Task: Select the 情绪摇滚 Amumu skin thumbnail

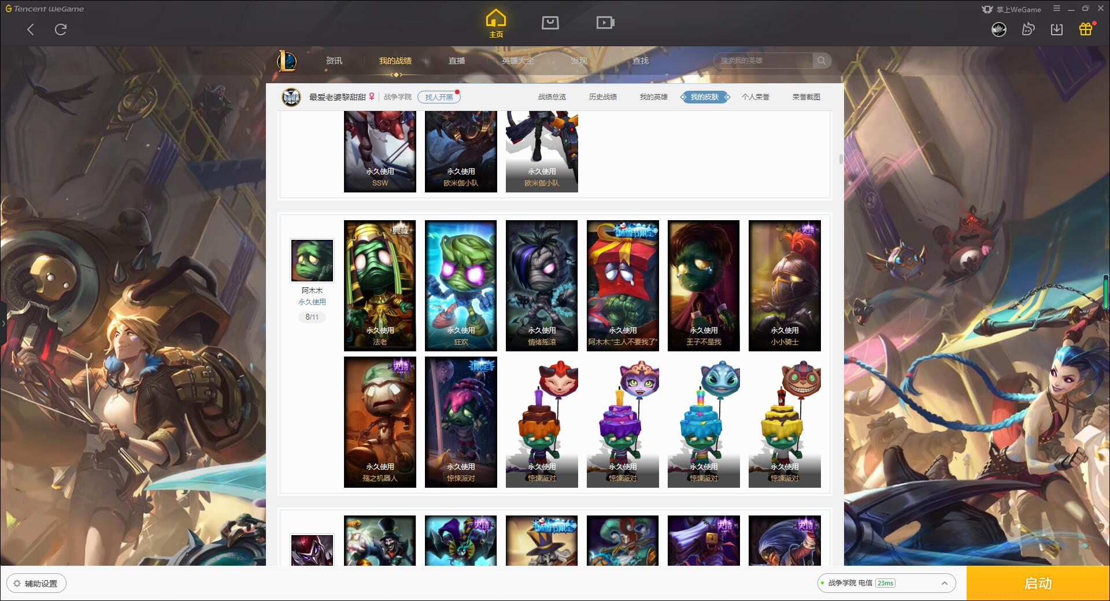Action: [x=542, y=285]
